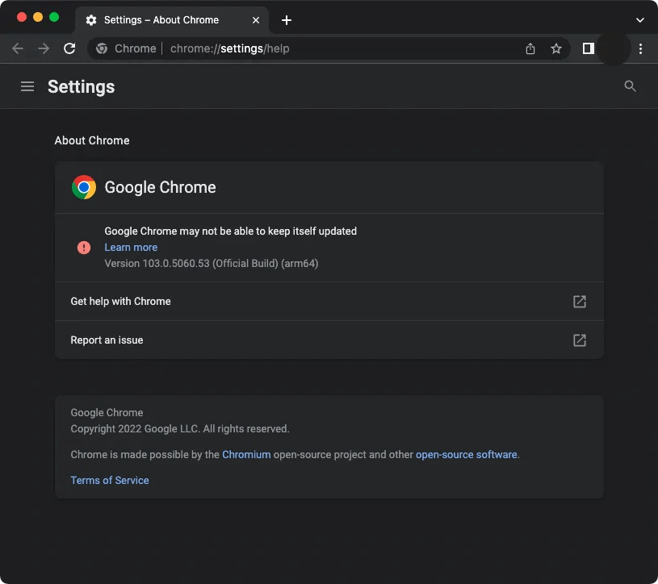Open a new tab

(287, 20)
